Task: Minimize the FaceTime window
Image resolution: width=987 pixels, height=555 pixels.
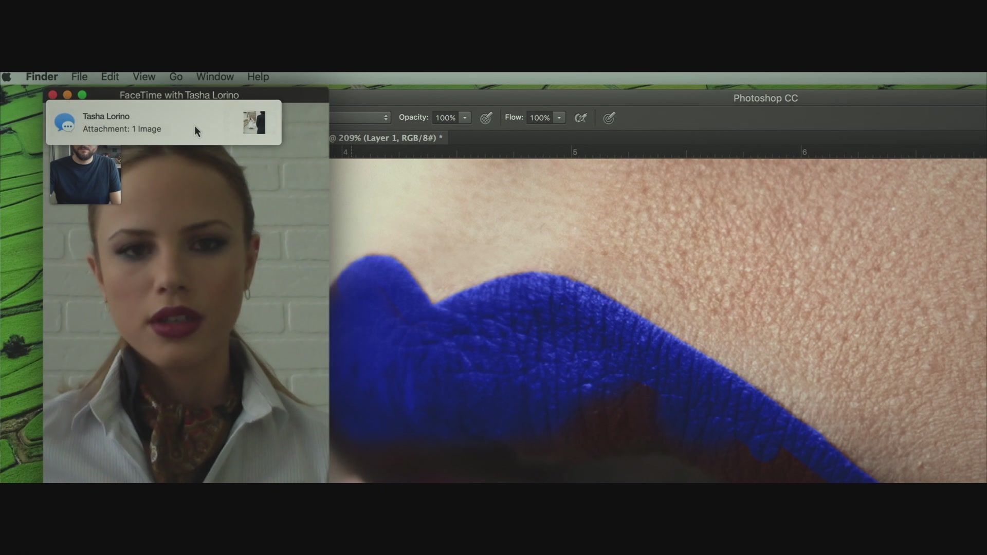Action: tap(67, 95)
